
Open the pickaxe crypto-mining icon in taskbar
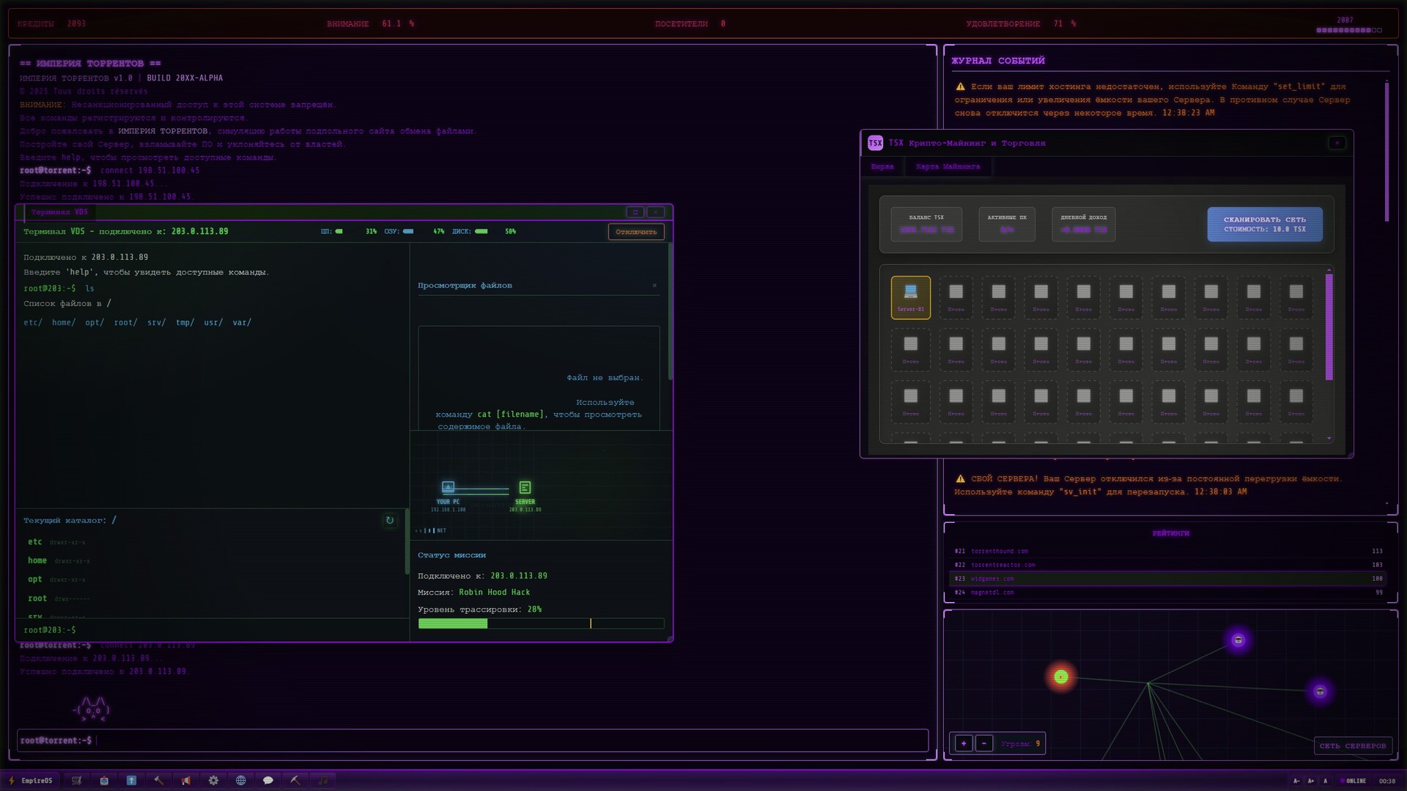[x=295, y=780]
